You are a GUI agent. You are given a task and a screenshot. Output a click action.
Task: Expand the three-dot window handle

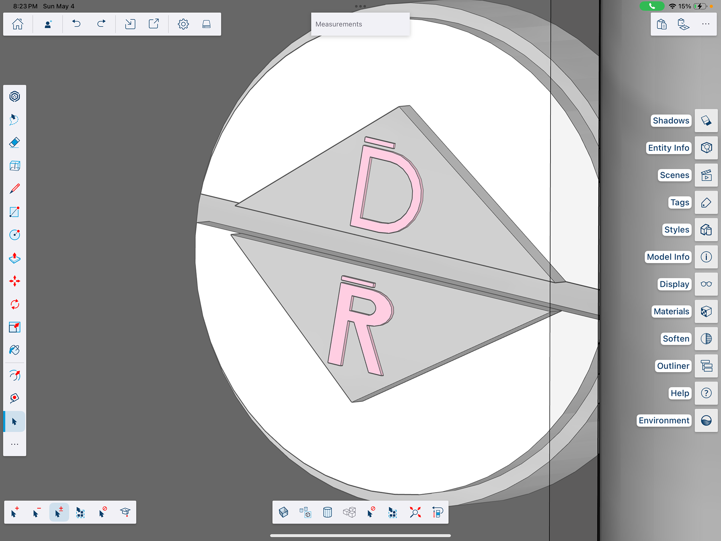pos(360,6)
